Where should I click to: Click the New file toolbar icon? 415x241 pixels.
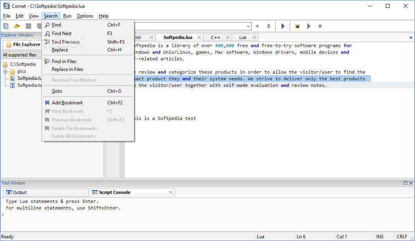tap(6, 26)
